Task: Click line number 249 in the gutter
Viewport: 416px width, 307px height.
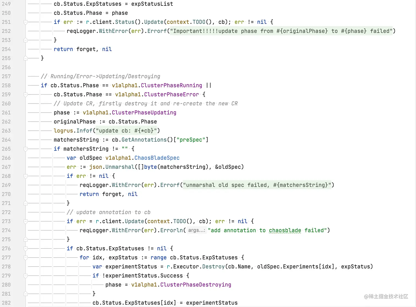Action: (x=6, y=4)
